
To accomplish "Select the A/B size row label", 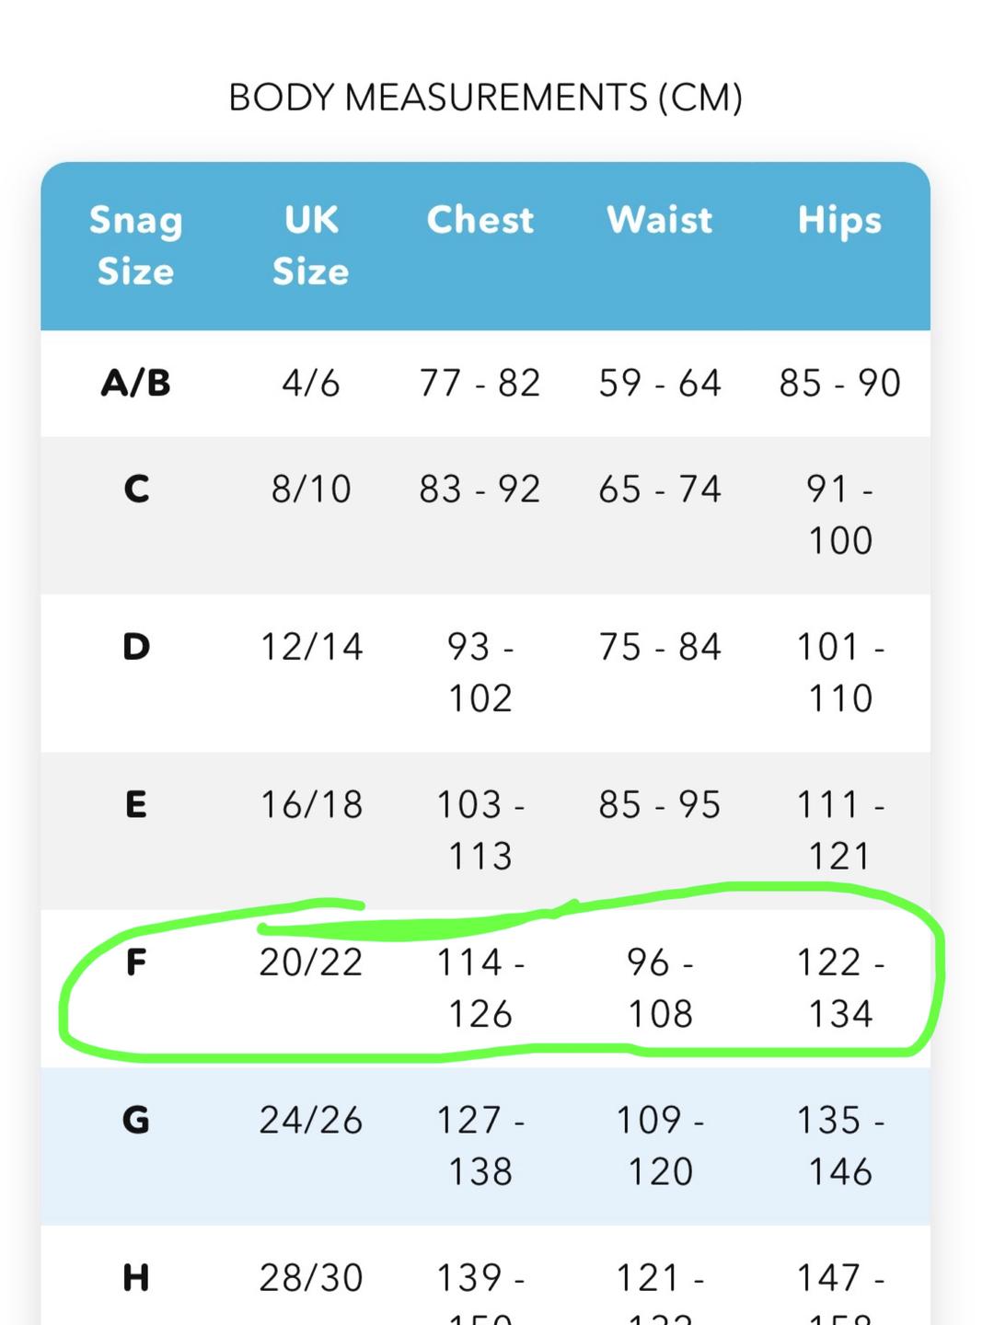I will [x=136, y=383].
